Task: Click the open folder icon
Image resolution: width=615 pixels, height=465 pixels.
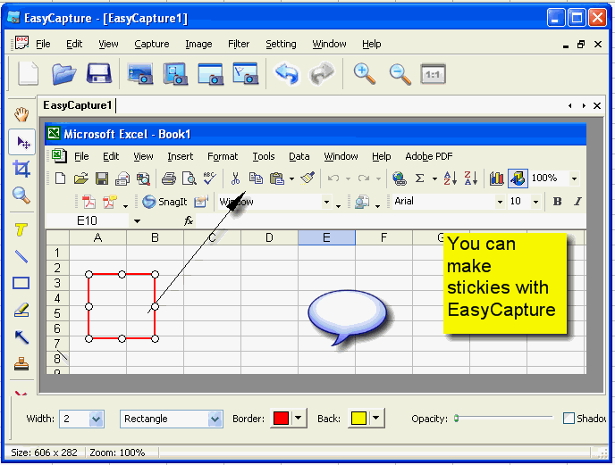Action: [x=64, y=74]
